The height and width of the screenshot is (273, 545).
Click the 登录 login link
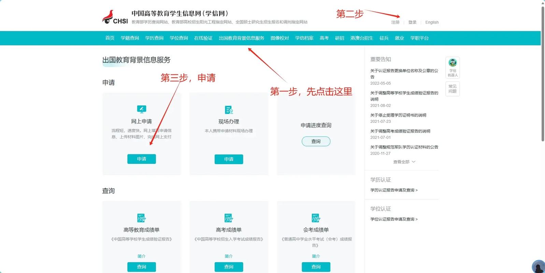click(x=412, y=22)
